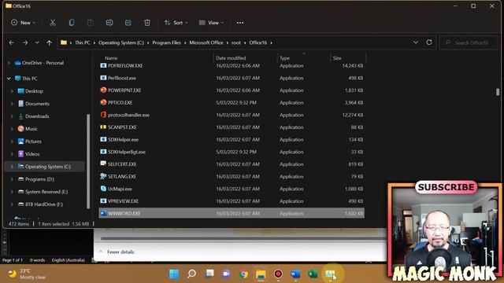The width and height of the screenshot is (504, 283).
Task: Click the Rename toolbar icon
Action: pyautogui.click(x=109, y=23)
